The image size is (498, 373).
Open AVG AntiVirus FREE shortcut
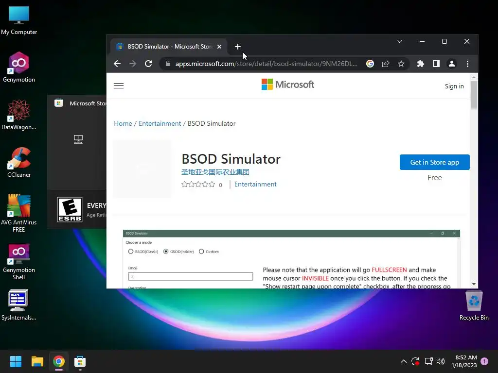(19, 213)
